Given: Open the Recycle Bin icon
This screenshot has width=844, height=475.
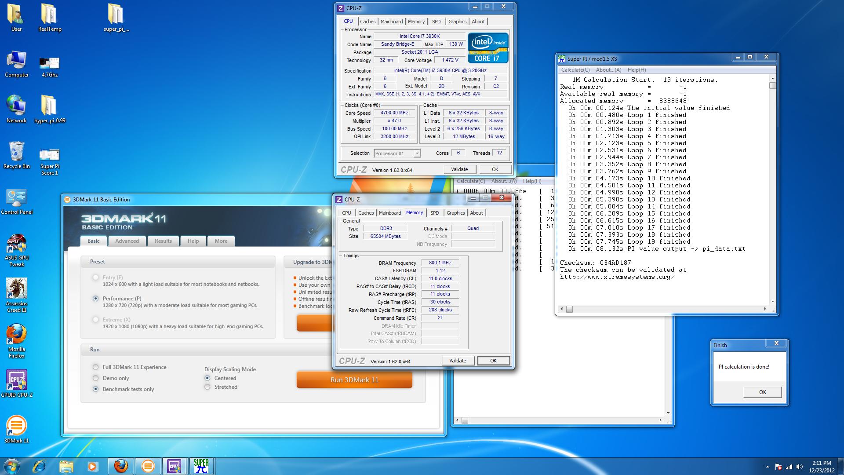Looking at the screenshot, I should click(x=17, y=155).
